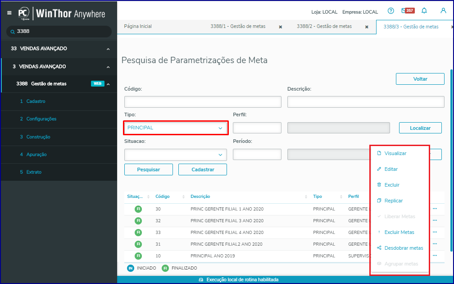Close the 3388/1 - Gestão de metas tab
Screen dimensions: 454x284
point(280,27)
